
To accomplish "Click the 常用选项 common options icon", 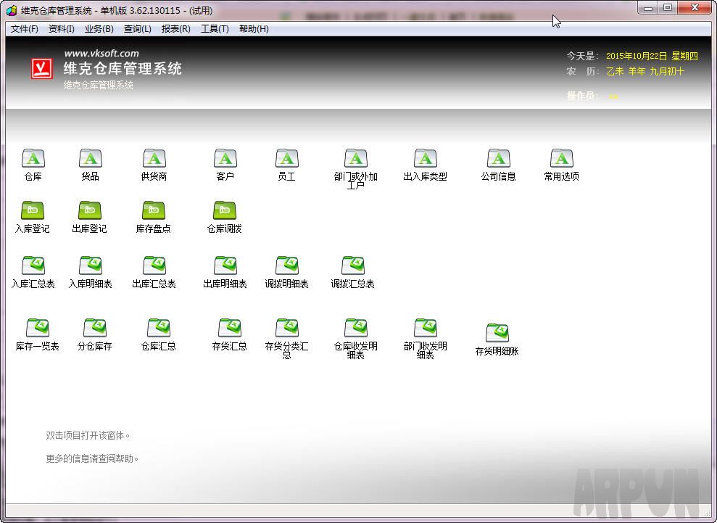I will pos(562,158).
